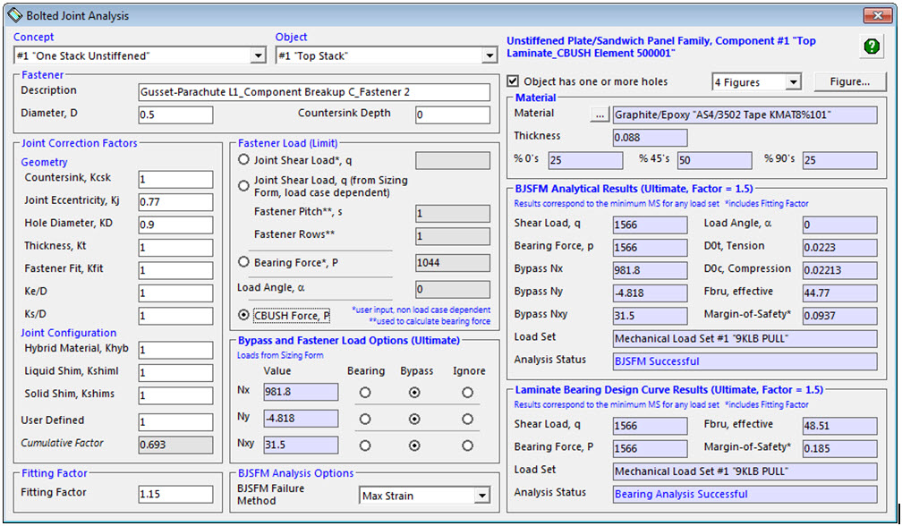Set Ny load to Bearing
This screenshot has width=902, height=526.
[365, 419]
